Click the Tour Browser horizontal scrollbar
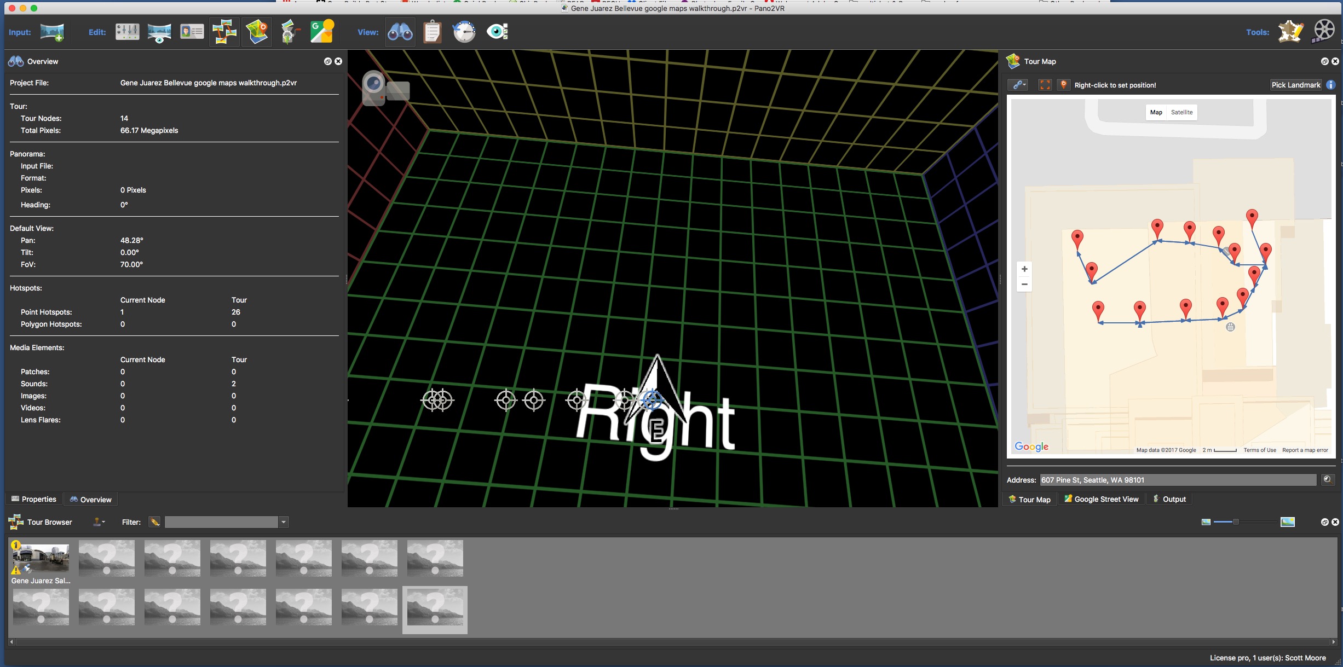 click(673, 641)
